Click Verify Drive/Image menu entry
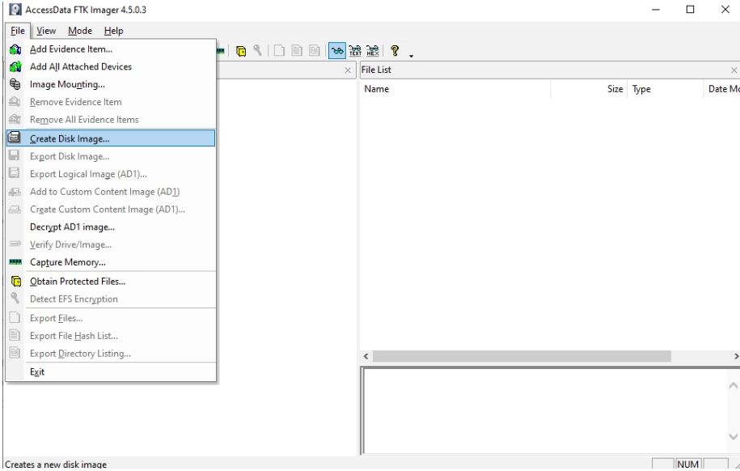 tap(111, 244)
